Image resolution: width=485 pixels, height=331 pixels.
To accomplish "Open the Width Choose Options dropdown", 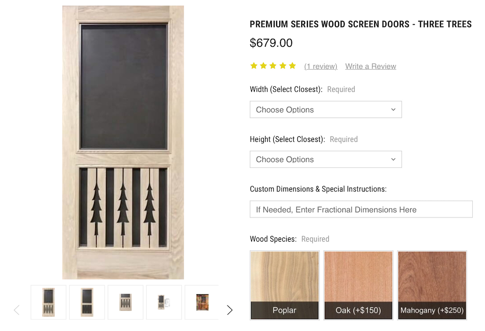I will 325,109.
